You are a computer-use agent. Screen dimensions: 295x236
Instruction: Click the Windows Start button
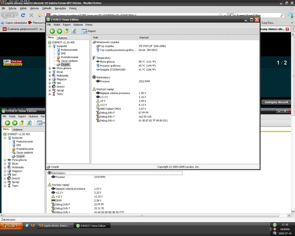(x=12, y=226)
